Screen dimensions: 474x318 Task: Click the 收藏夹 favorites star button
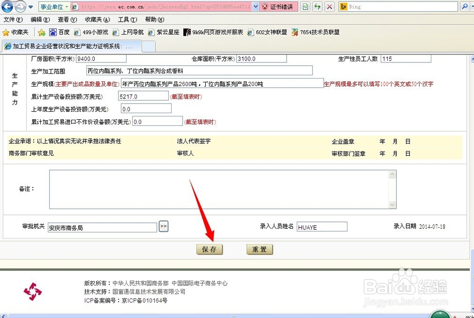click(16, 32)
